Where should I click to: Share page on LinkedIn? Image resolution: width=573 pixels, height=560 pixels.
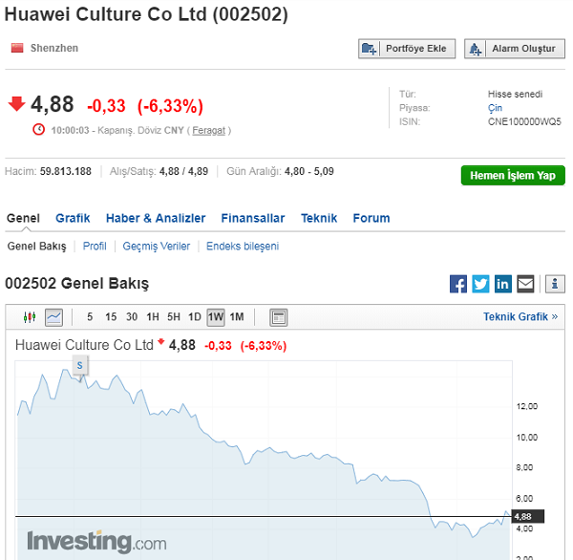[x=503, y=284]
